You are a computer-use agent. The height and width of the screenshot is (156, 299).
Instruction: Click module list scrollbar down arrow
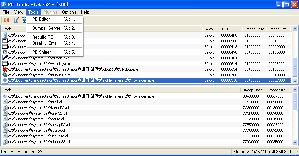[295, 142]
